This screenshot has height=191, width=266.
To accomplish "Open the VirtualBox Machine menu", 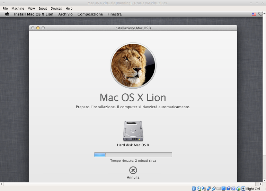I will tap(18, 8).
